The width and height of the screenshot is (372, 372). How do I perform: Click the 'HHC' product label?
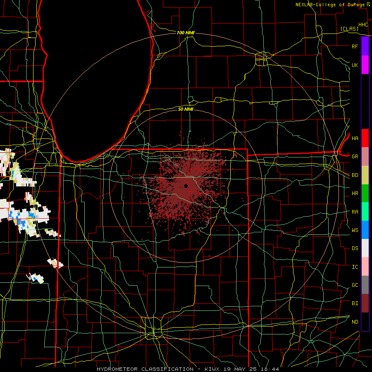[363, 25]
